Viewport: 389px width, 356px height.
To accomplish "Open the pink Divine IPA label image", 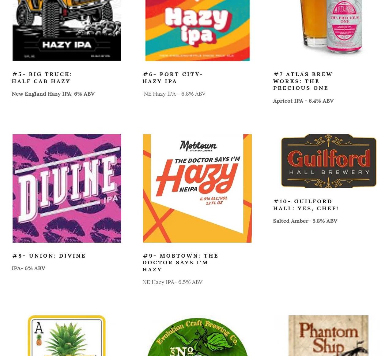I will (x=67, y=188).
